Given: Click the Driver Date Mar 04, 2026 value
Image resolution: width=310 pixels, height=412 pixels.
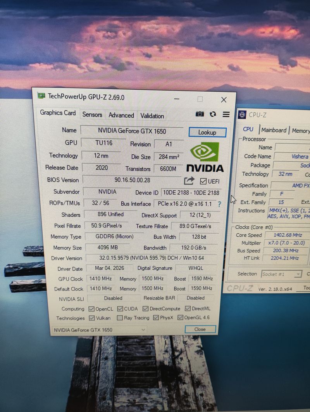Looking at the screenshot, I should [x=110, y=268].
